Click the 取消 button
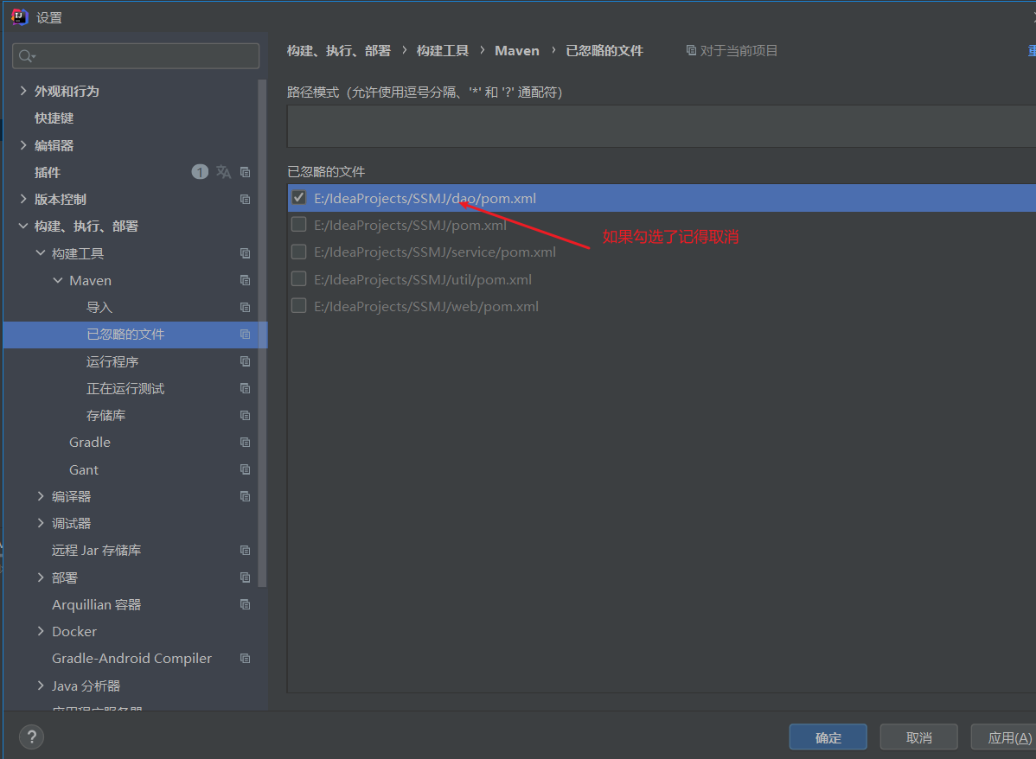 coord(918,737)
